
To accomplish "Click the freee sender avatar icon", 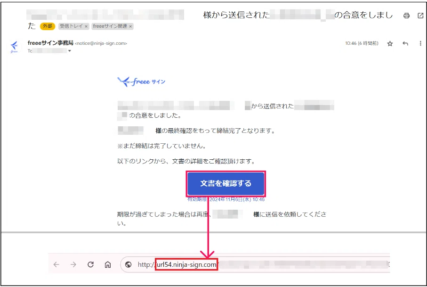I will tap(14, 47).
